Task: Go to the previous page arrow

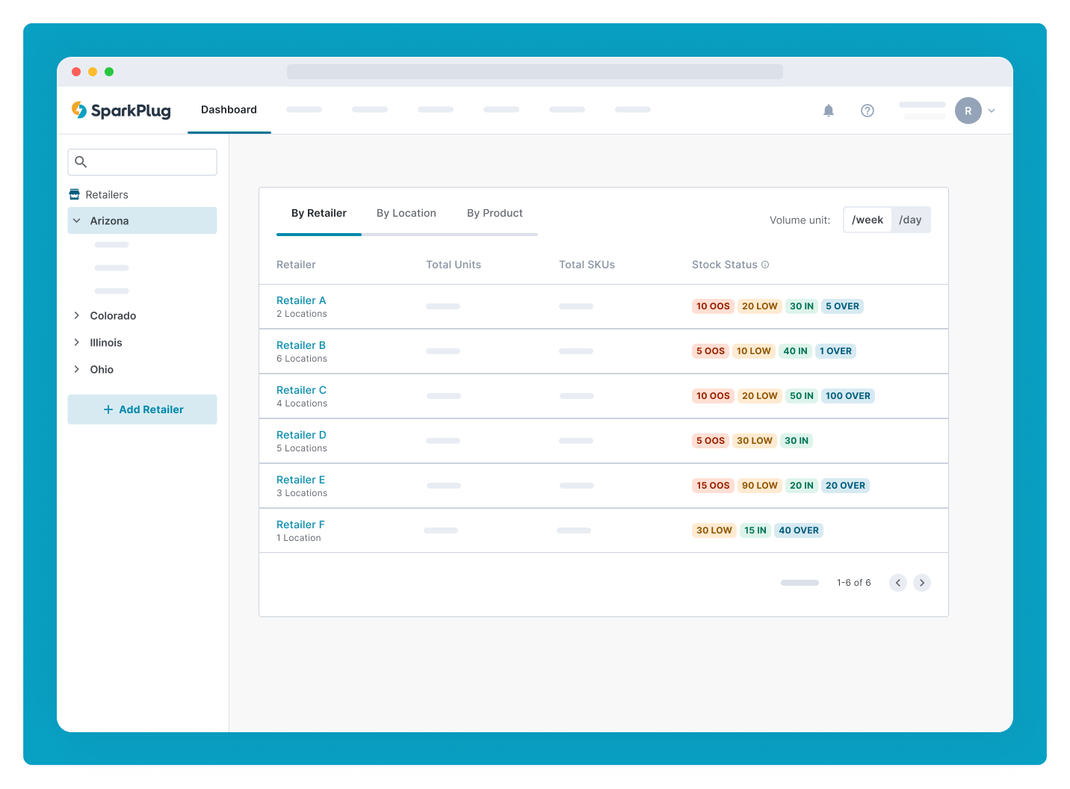Action: (898, 583)
